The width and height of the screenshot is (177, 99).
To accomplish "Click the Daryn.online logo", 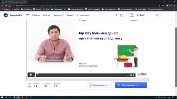I will pos(13,15).
